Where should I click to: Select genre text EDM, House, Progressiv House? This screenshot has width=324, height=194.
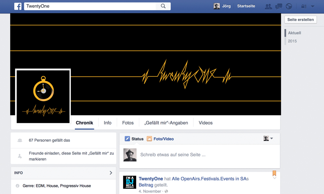tap(63, 186)
